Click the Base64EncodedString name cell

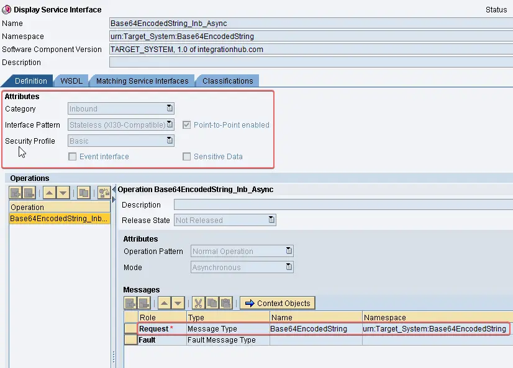tap(316, 328)
